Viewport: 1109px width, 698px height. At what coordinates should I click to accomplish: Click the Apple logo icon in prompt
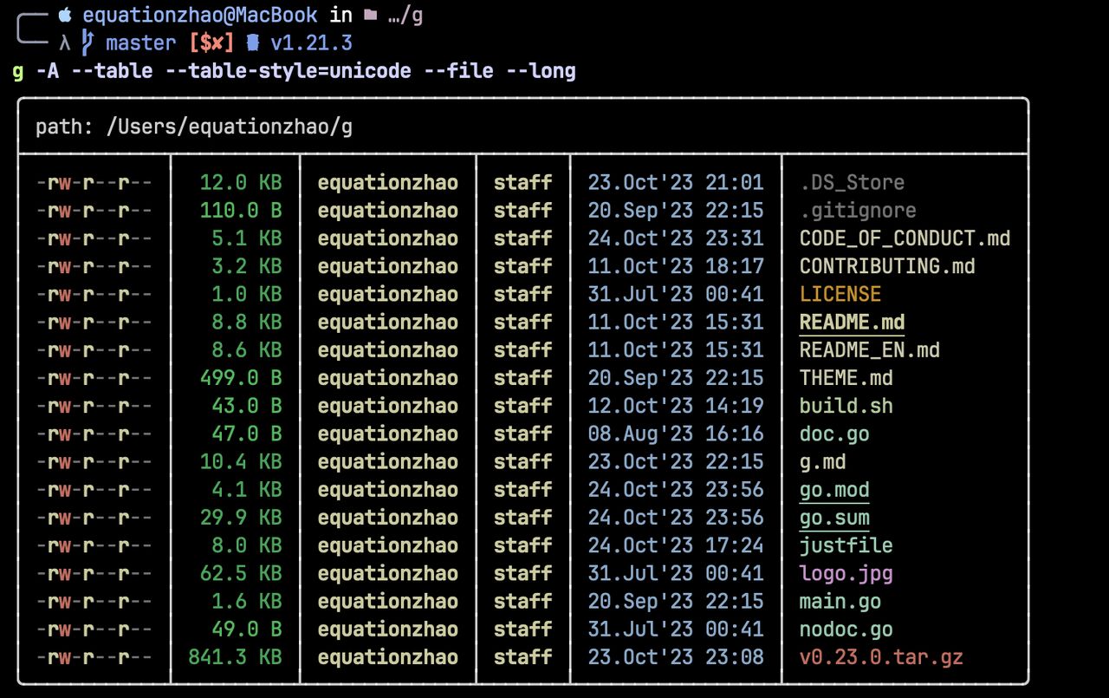[65, 15]
